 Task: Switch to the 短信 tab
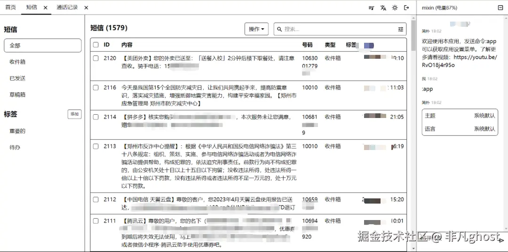(32, 7)
